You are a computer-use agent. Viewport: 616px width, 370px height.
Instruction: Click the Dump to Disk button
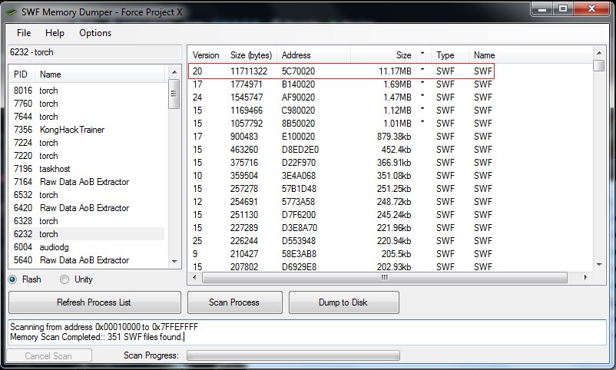[343, 302]
